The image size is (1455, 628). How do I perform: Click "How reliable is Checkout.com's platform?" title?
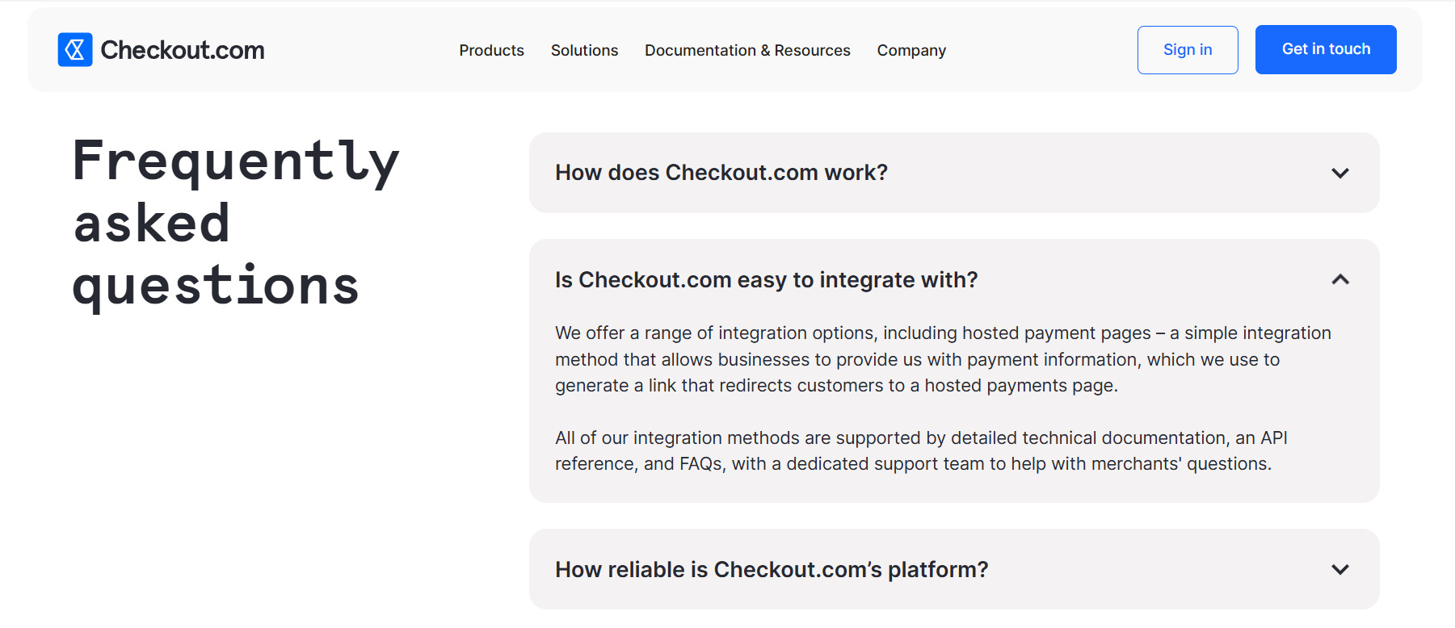click(x=771, y=569)
